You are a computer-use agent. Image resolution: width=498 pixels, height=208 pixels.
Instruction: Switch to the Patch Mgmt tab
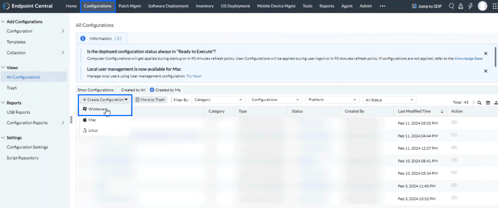129,6
